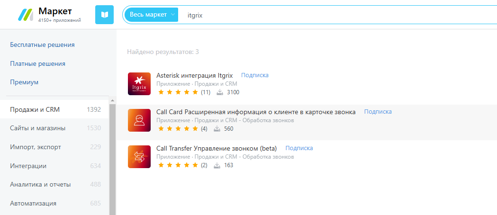Open Бесплатные решения link

tap(42, 45)
